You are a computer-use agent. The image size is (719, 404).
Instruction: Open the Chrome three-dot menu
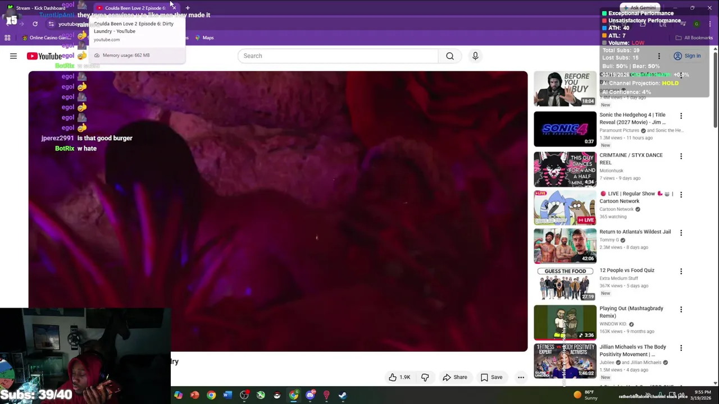tap(710, 24)
